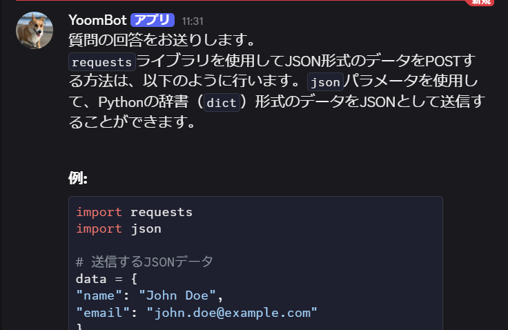Click the "import requests" code line
Screen dimensions: 508x330
point(134,212)
